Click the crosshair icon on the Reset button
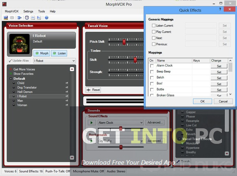This screenshot has width=237, height=176. click(x=88, y=90)
